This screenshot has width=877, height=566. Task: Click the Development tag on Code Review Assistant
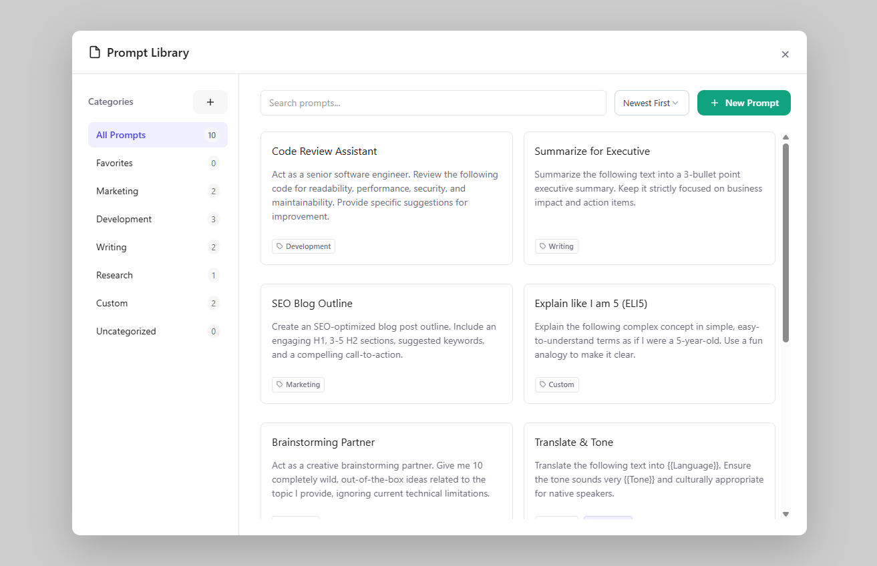coord(303,246)
